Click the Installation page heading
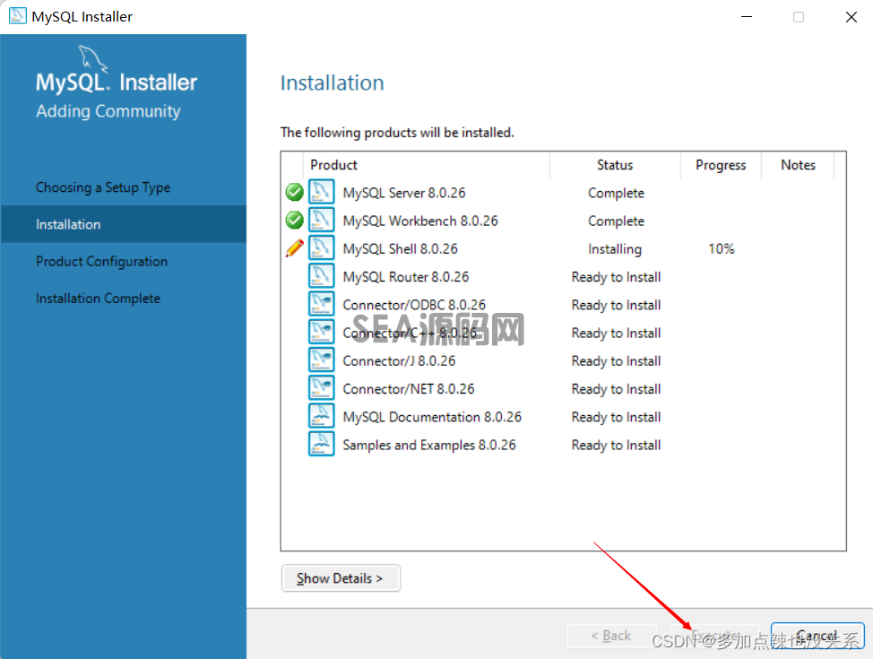Image resolution: width=873 pixels, height=659 pixels. pyautogui.click(x=332, y=82)
